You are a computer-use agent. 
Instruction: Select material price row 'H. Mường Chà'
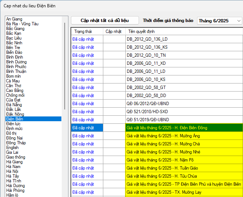click(157, 144)
